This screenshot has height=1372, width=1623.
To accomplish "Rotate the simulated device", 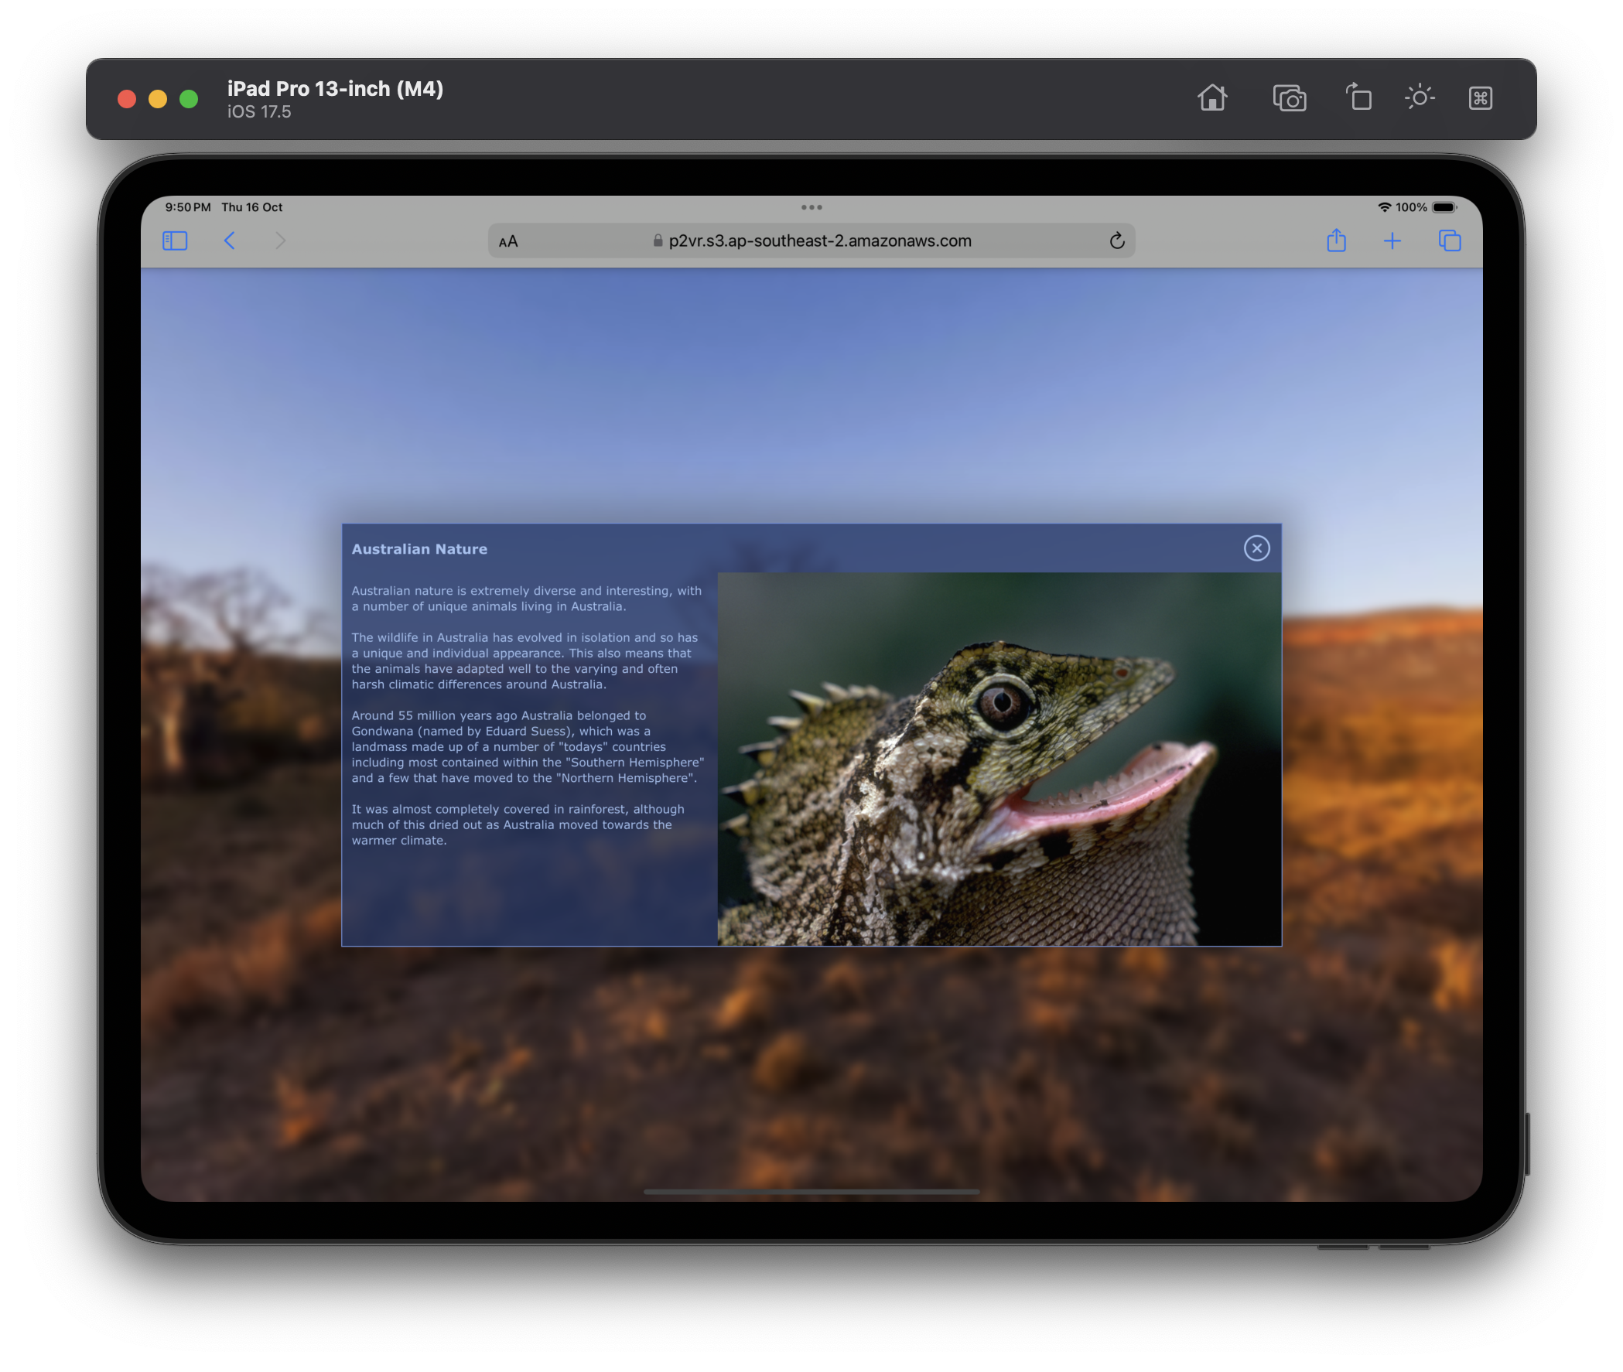I will [1358, 98].
